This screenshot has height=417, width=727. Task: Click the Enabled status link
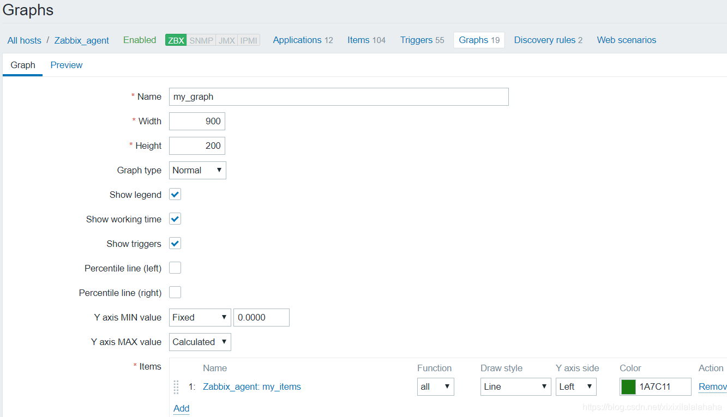[140, 40]
